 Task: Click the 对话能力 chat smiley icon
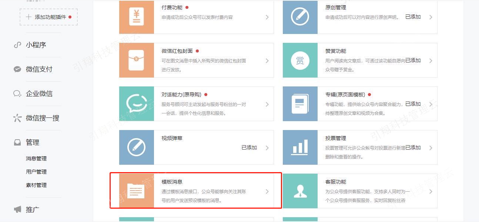pos(137,104)
